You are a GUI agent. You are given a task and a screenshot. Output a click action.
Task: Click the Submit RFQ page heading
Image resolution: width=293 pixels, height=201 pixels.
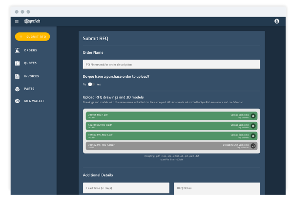[96, 38]
